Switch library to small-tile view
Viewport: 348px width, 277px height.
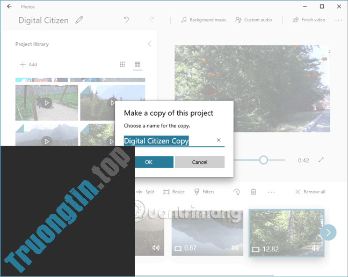(137, 64)
